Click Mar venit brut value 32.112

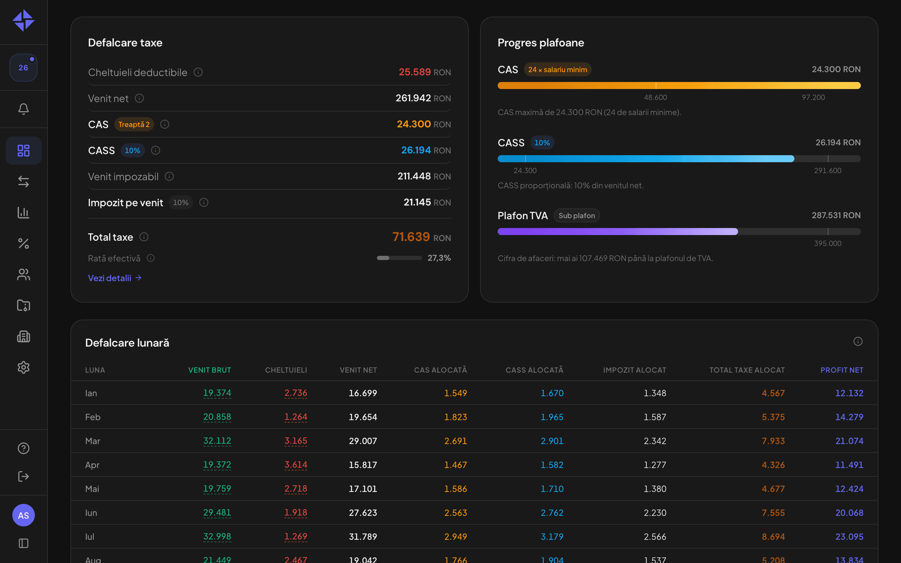(x=217, y=441)
